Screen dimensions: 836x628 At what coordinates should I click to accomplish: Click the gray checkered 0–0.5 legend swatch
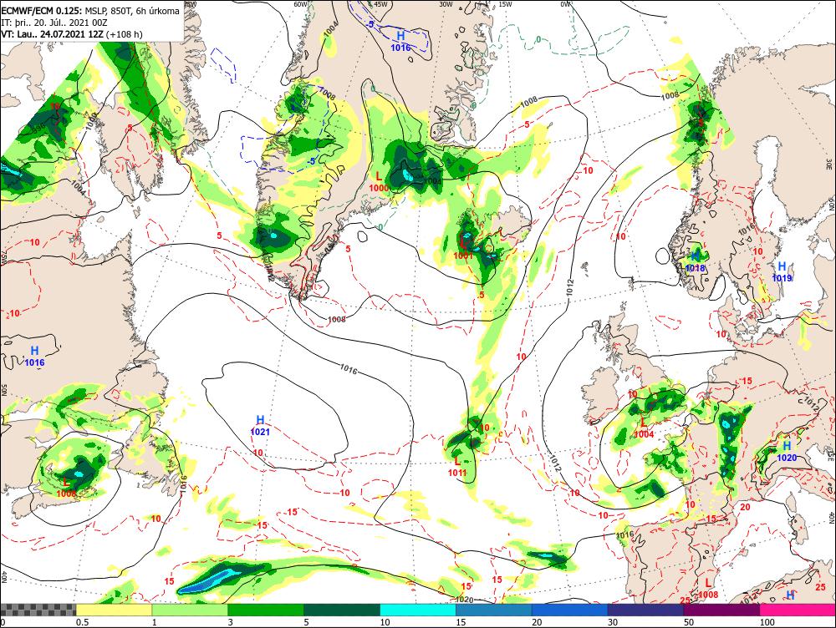pos(38,610)
